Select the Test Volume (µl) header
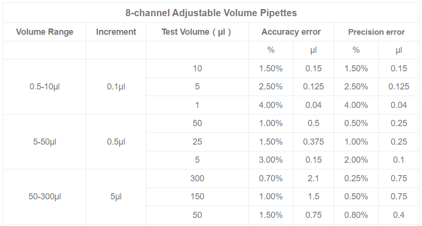Image resolution: width=422 pixels, height=226 pixels. (x=196, y=32)
